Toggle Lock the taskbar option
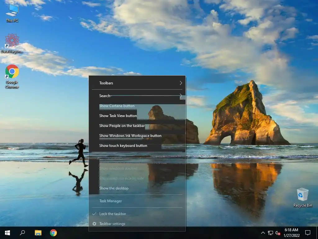 tap(137, 213)
